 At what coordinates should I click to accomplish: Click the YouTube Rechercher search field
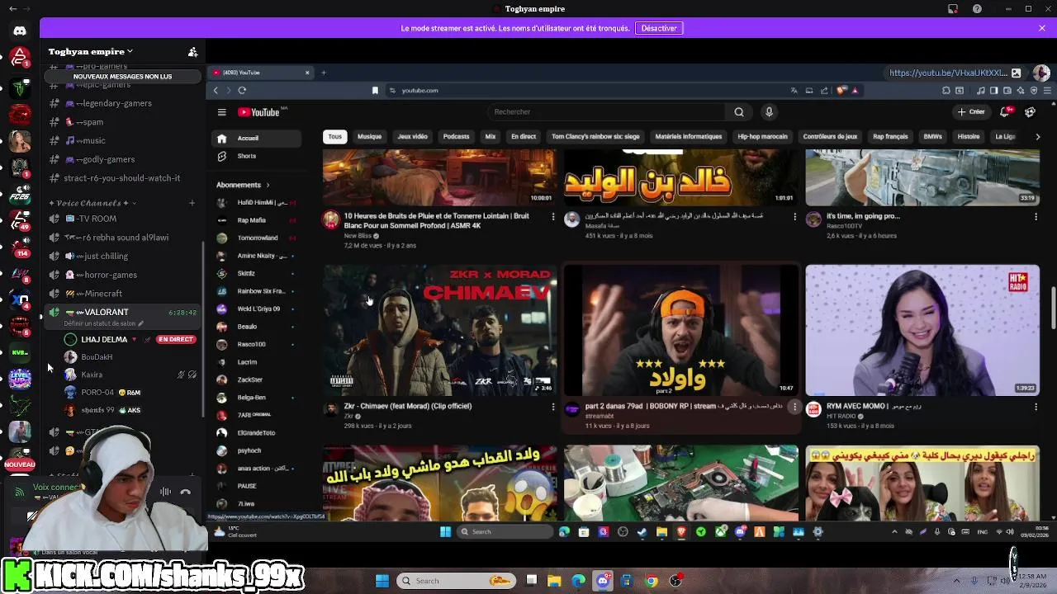(606, 112)
